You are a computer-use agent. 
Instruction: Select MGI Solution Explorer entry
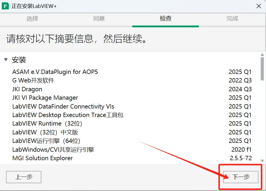point(132,158)
